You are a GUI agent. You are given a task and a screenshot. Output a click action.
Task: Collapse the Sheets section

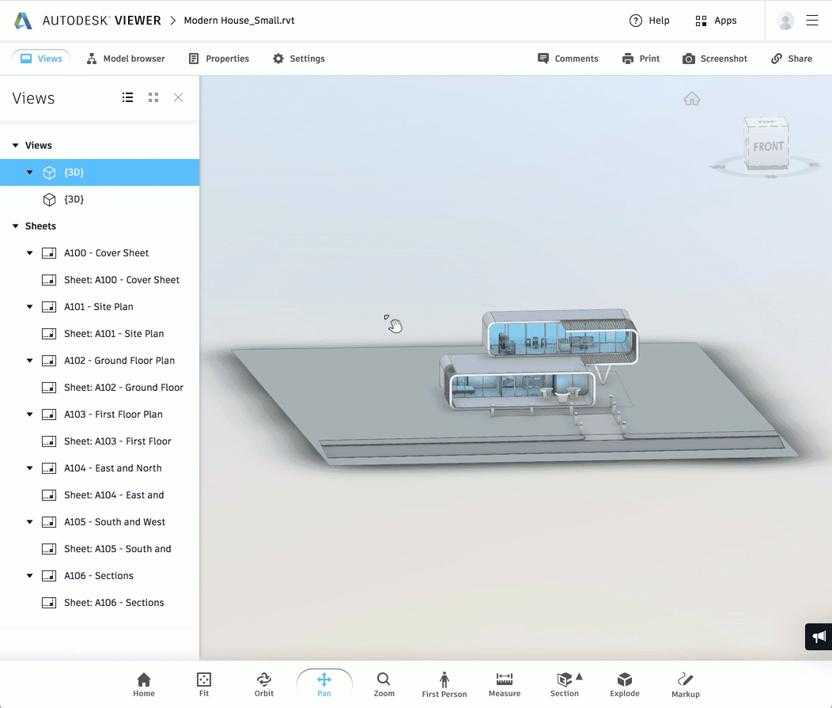pyautogui.click(x=14, y=225)
